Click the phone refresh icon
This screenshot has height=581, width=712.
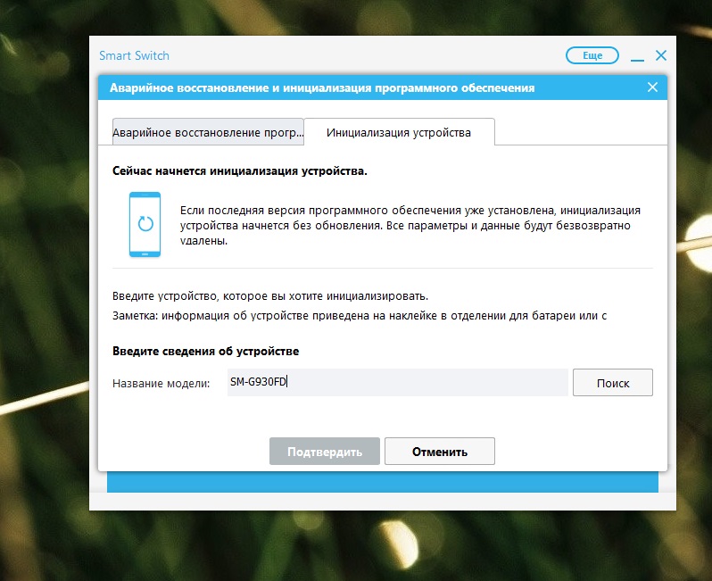click(145, 224)
